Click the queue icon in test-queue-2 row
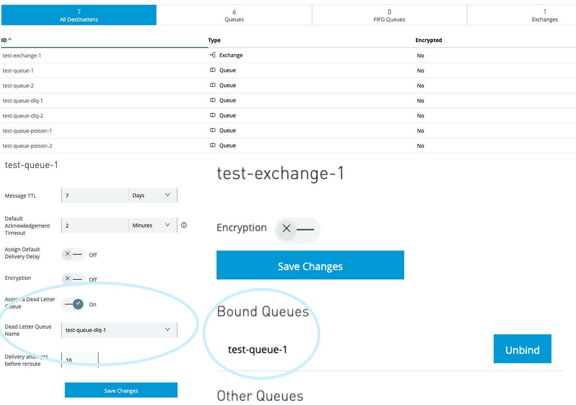The image size is (576, 405). [213, 85]
